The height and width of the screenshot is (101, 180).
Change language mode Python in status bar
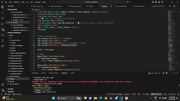point(147,94)
